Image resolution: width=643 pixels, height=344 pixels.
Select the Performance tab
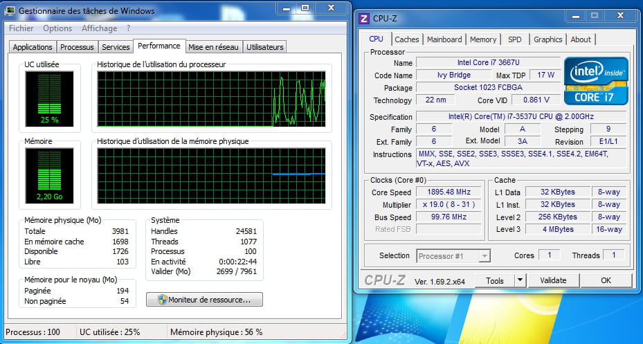click(x=159, y=46)
